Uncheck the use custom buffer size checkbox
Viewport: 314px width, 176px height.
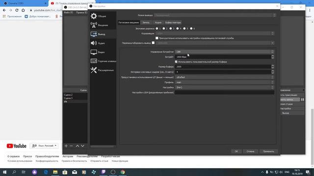pos(176,62)
